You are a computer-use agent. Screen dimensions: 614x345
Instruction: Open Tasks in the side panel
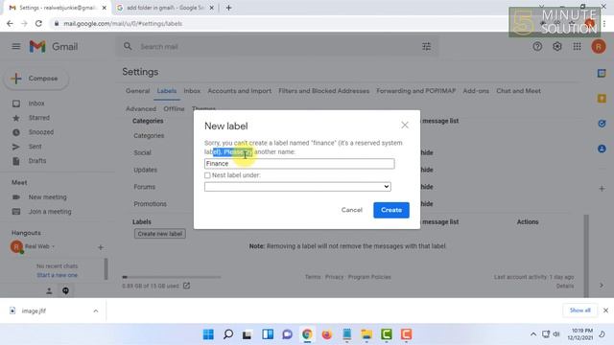tap(602, 124)
